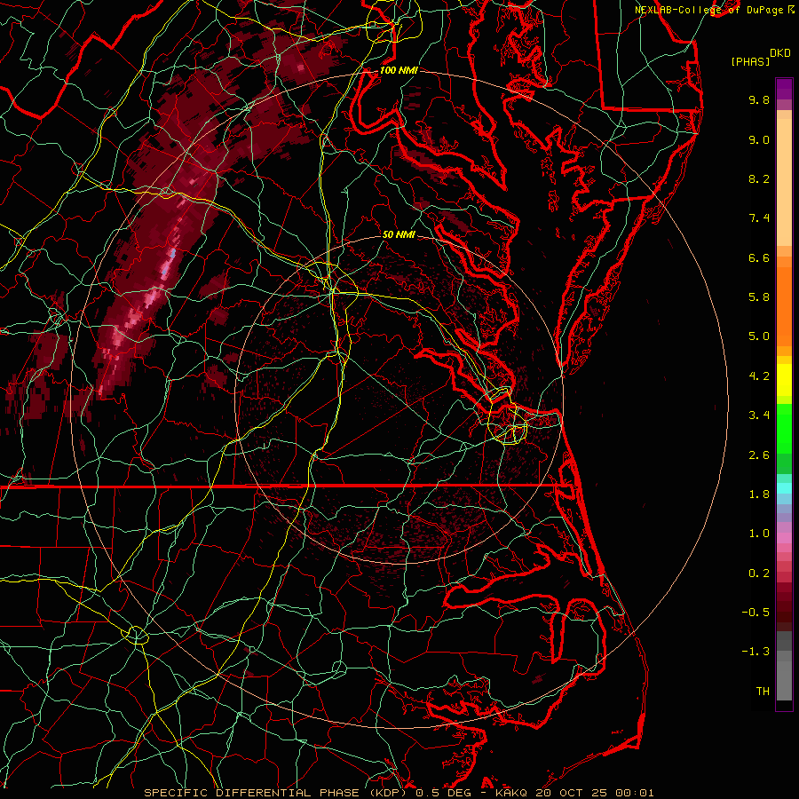The height and width of the screenshot is (799, 799).
Task: Click the 4.2 scale value
Action: coord(759,376)
